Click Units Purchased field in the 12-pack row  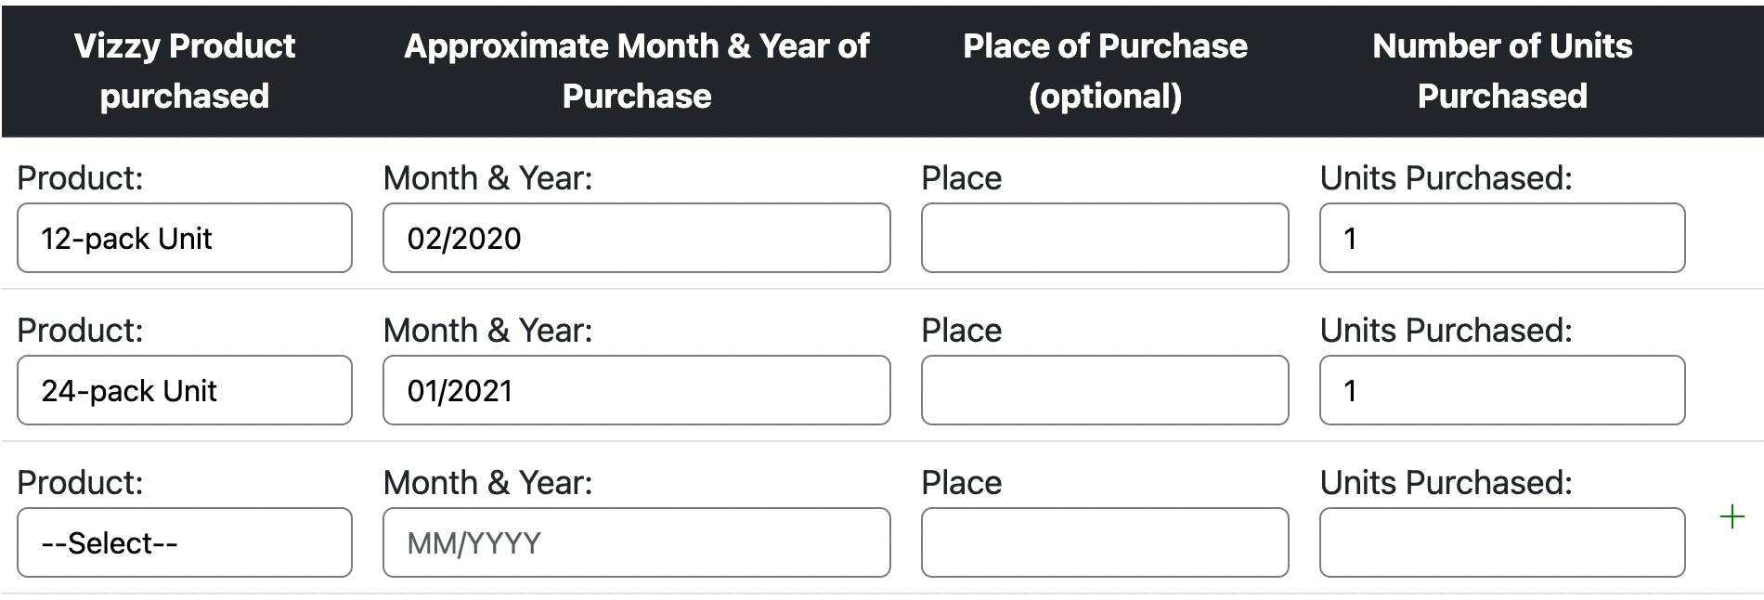point(1501,238)
